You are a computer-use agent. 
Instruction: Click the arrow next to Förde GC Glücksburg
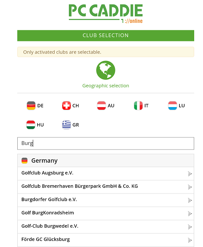(x=190, y=240)
